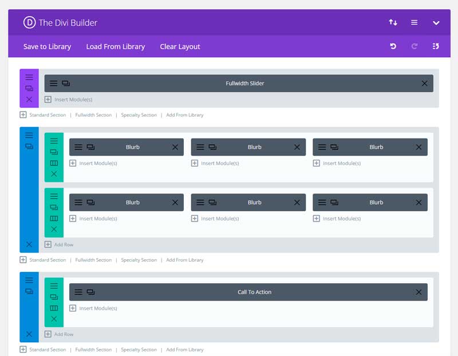Change column structure of second Blurb row
458x356 pixels.
pyautogui.click(x=54, y=218)
